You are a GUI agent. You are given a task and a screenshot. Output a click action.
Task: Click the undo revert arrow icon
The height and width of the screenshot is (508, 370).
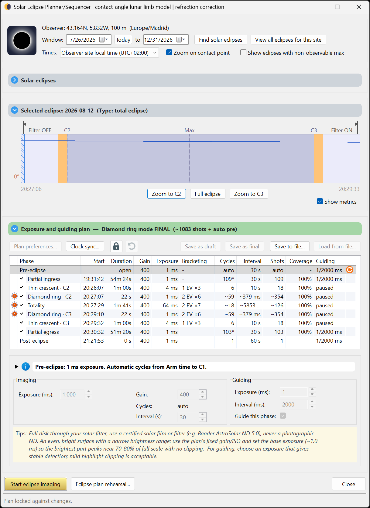click(132, 246)
